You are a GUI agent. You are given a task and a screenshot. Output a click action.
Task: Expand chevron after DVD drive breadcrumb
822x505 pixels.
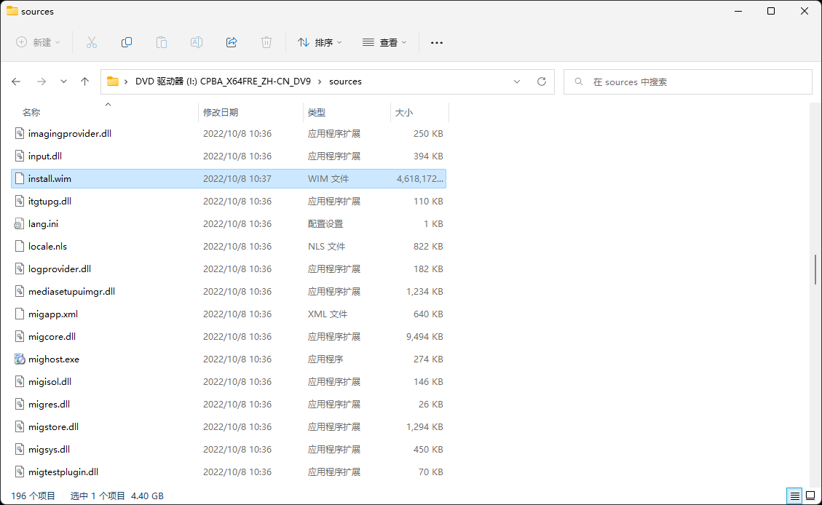click(320, 81)
